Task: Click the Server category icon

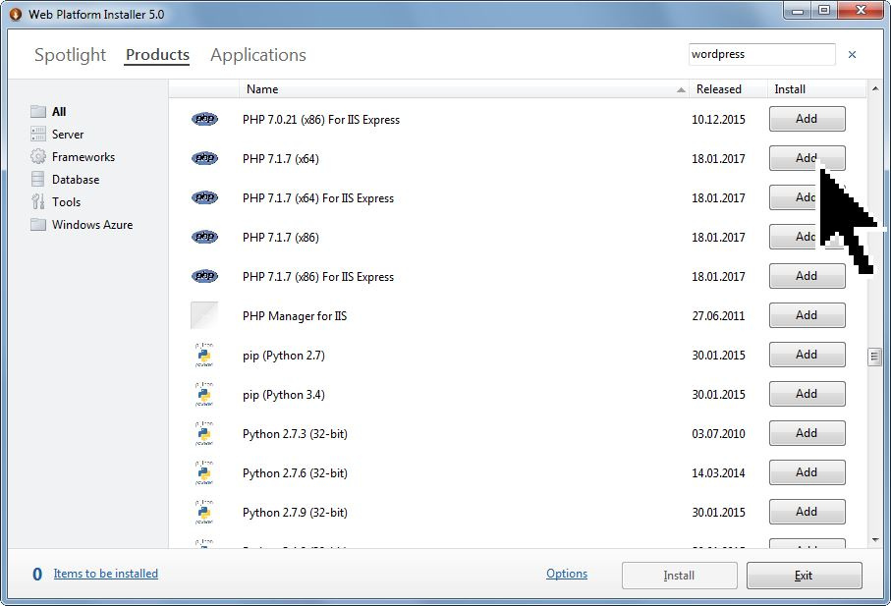Action: coord(38,134)
